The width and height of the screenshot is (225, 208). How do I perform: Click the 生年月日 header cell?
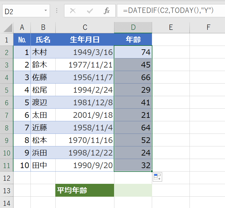coord(85,40)
